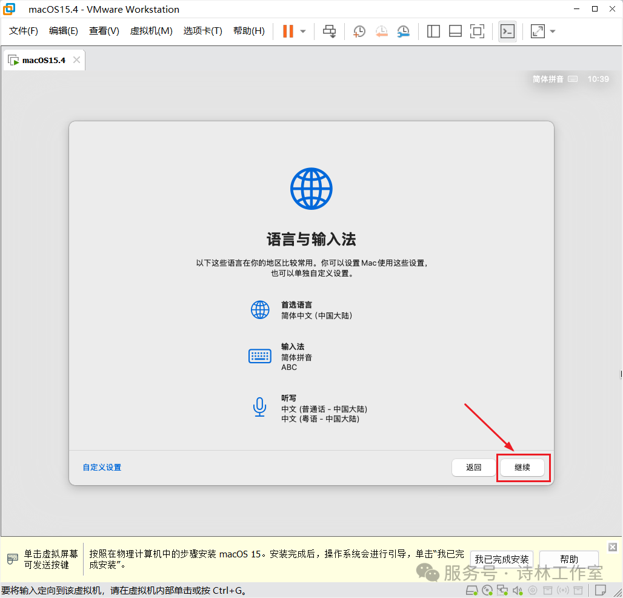Image resolution: width=623 pixels, height=598 pixels.
Task: Click the keyboard icon beside 输入法
Action: pos(260,356)
